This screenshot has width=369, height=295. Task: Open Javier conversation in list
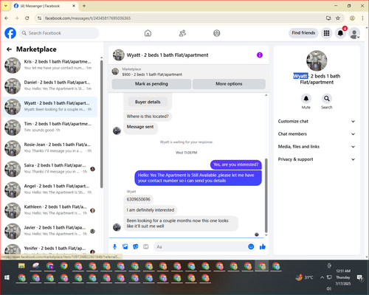[50, 231]
